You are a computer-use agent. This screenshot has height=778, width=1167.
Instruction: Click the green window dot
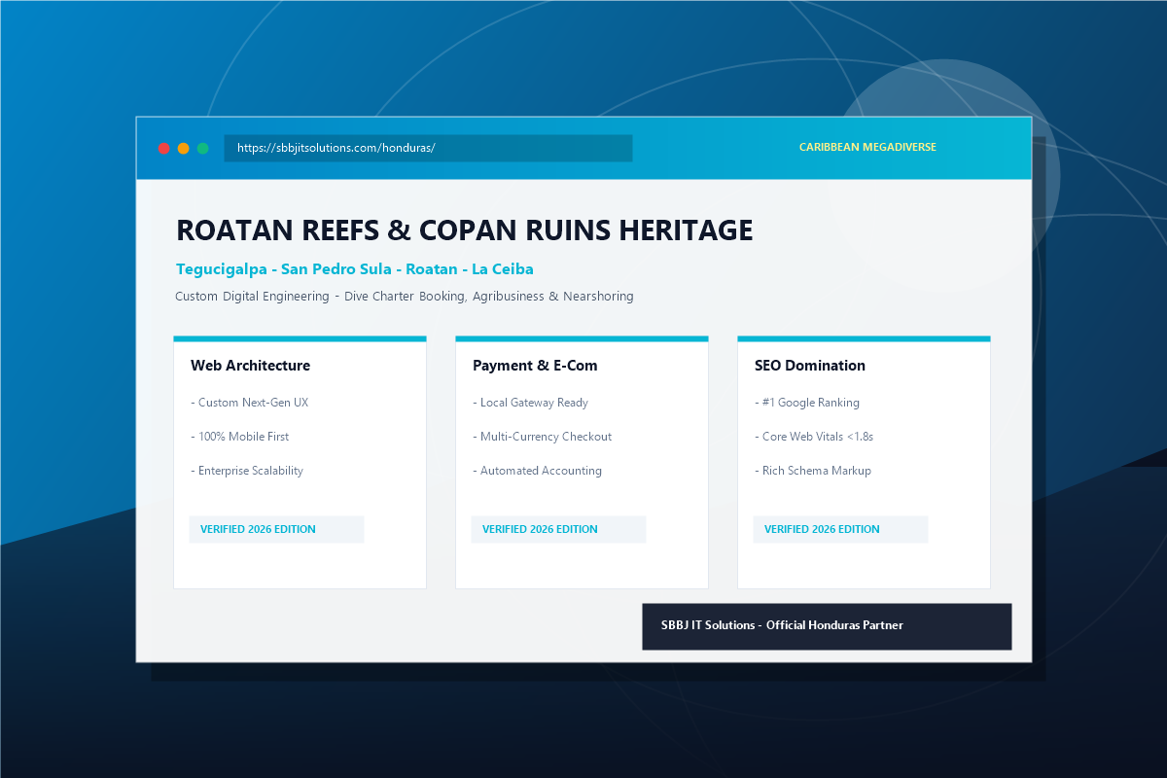point(202,148)
